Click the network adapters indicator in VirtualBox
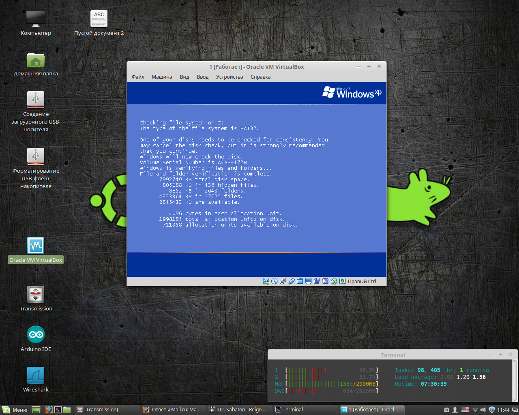Image resolution: width=519 pixels, height=415 pixels. [283, 281]
